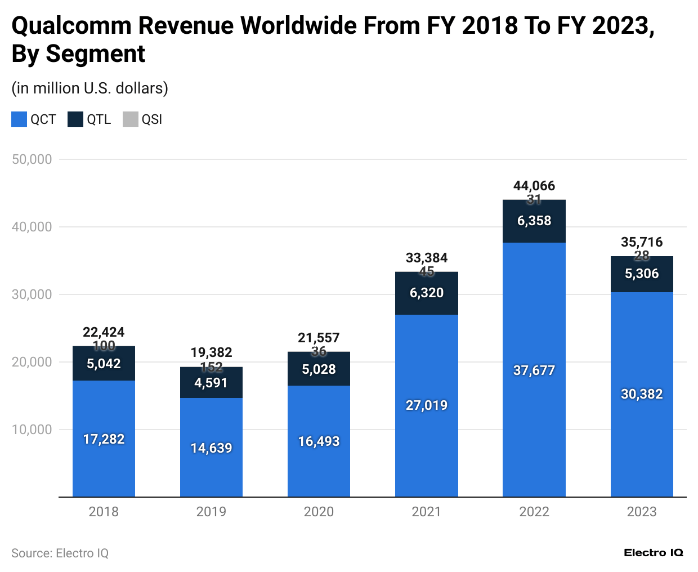Click the 2019 QTL segment 4,591

click(x=211, y=383)
